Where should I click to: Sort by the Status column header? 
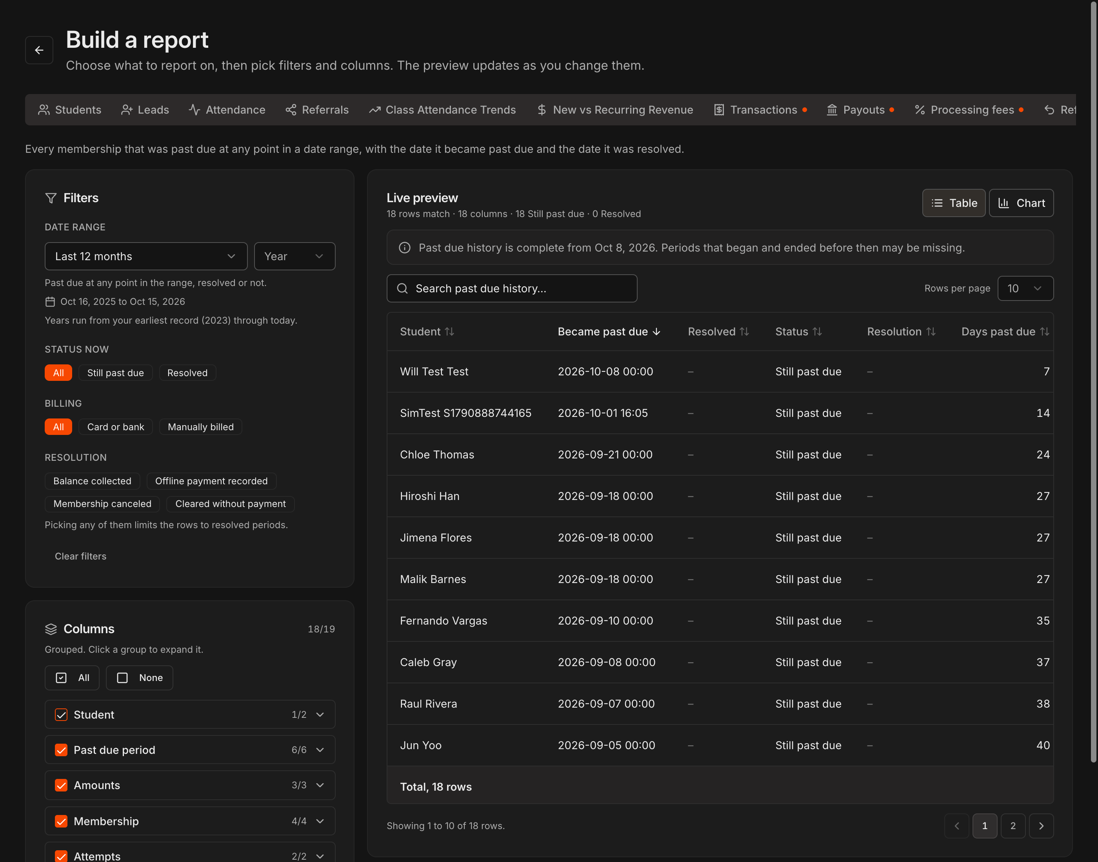tap(798, 331)
